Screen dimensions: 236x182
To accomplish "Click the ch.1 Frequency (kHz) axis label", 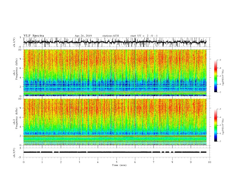I will (x=15, y=69).
